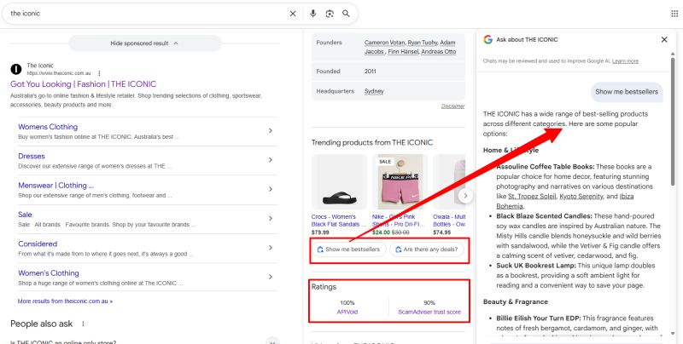Open Sydney headquarters link
The height and width of the screenshot is (344, 683).
374,91
